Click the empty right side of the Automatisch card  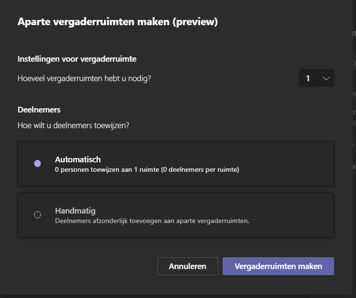click(x=294, y=164)
